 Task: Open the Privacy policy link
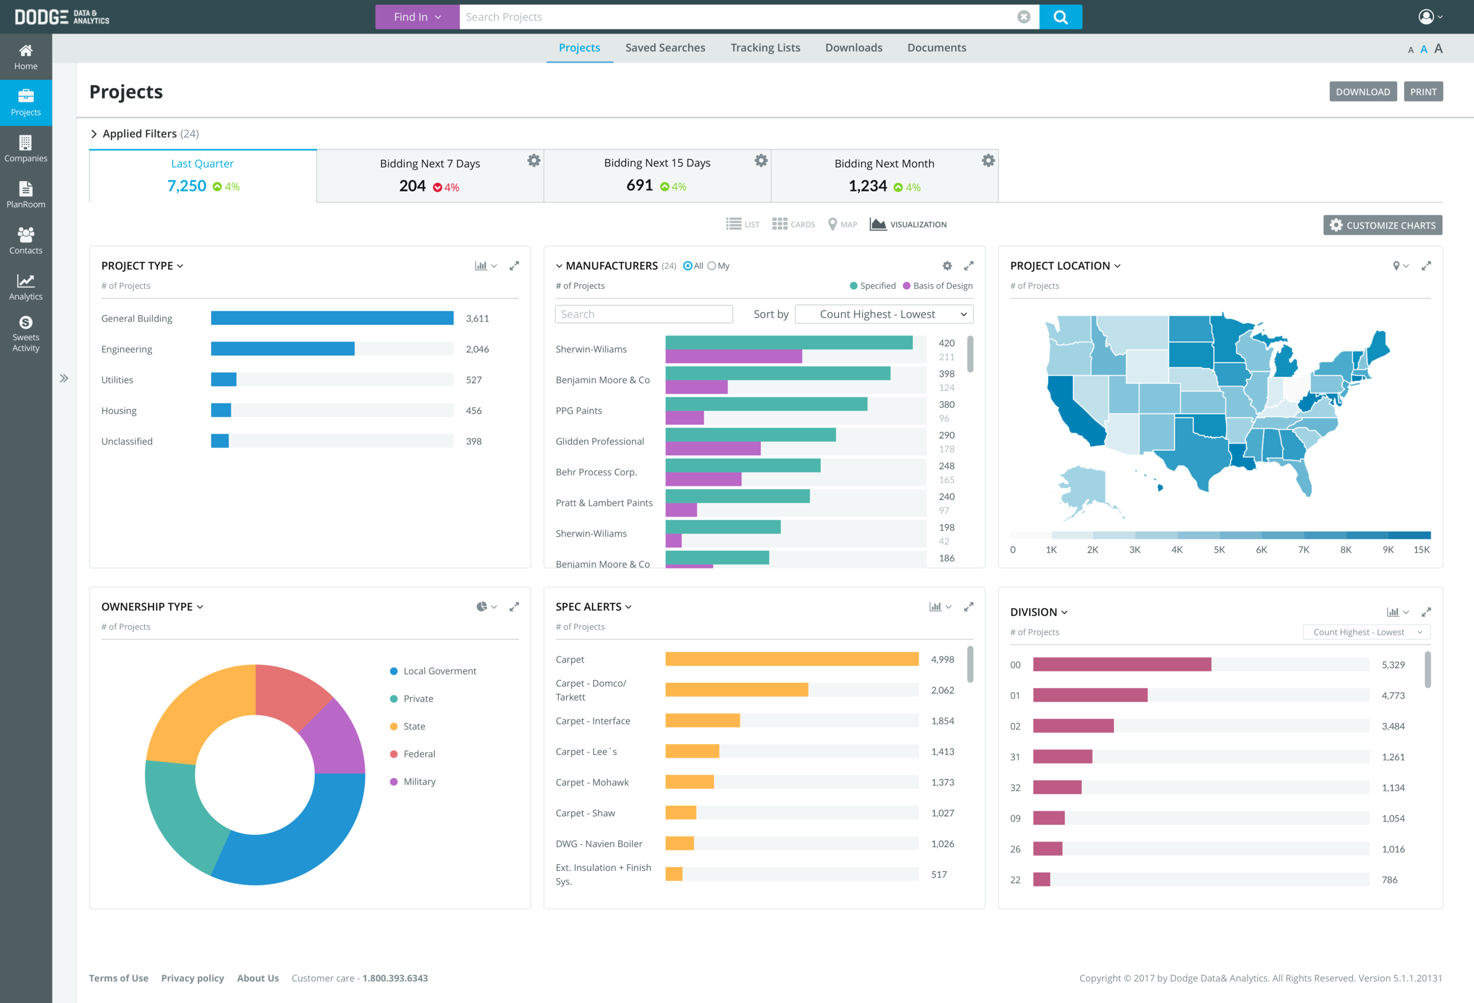point(192,978)
